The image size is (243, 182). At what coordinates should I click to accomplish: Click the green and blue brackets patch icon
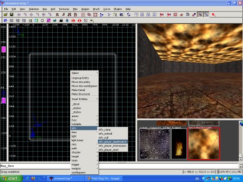point(36,20)
